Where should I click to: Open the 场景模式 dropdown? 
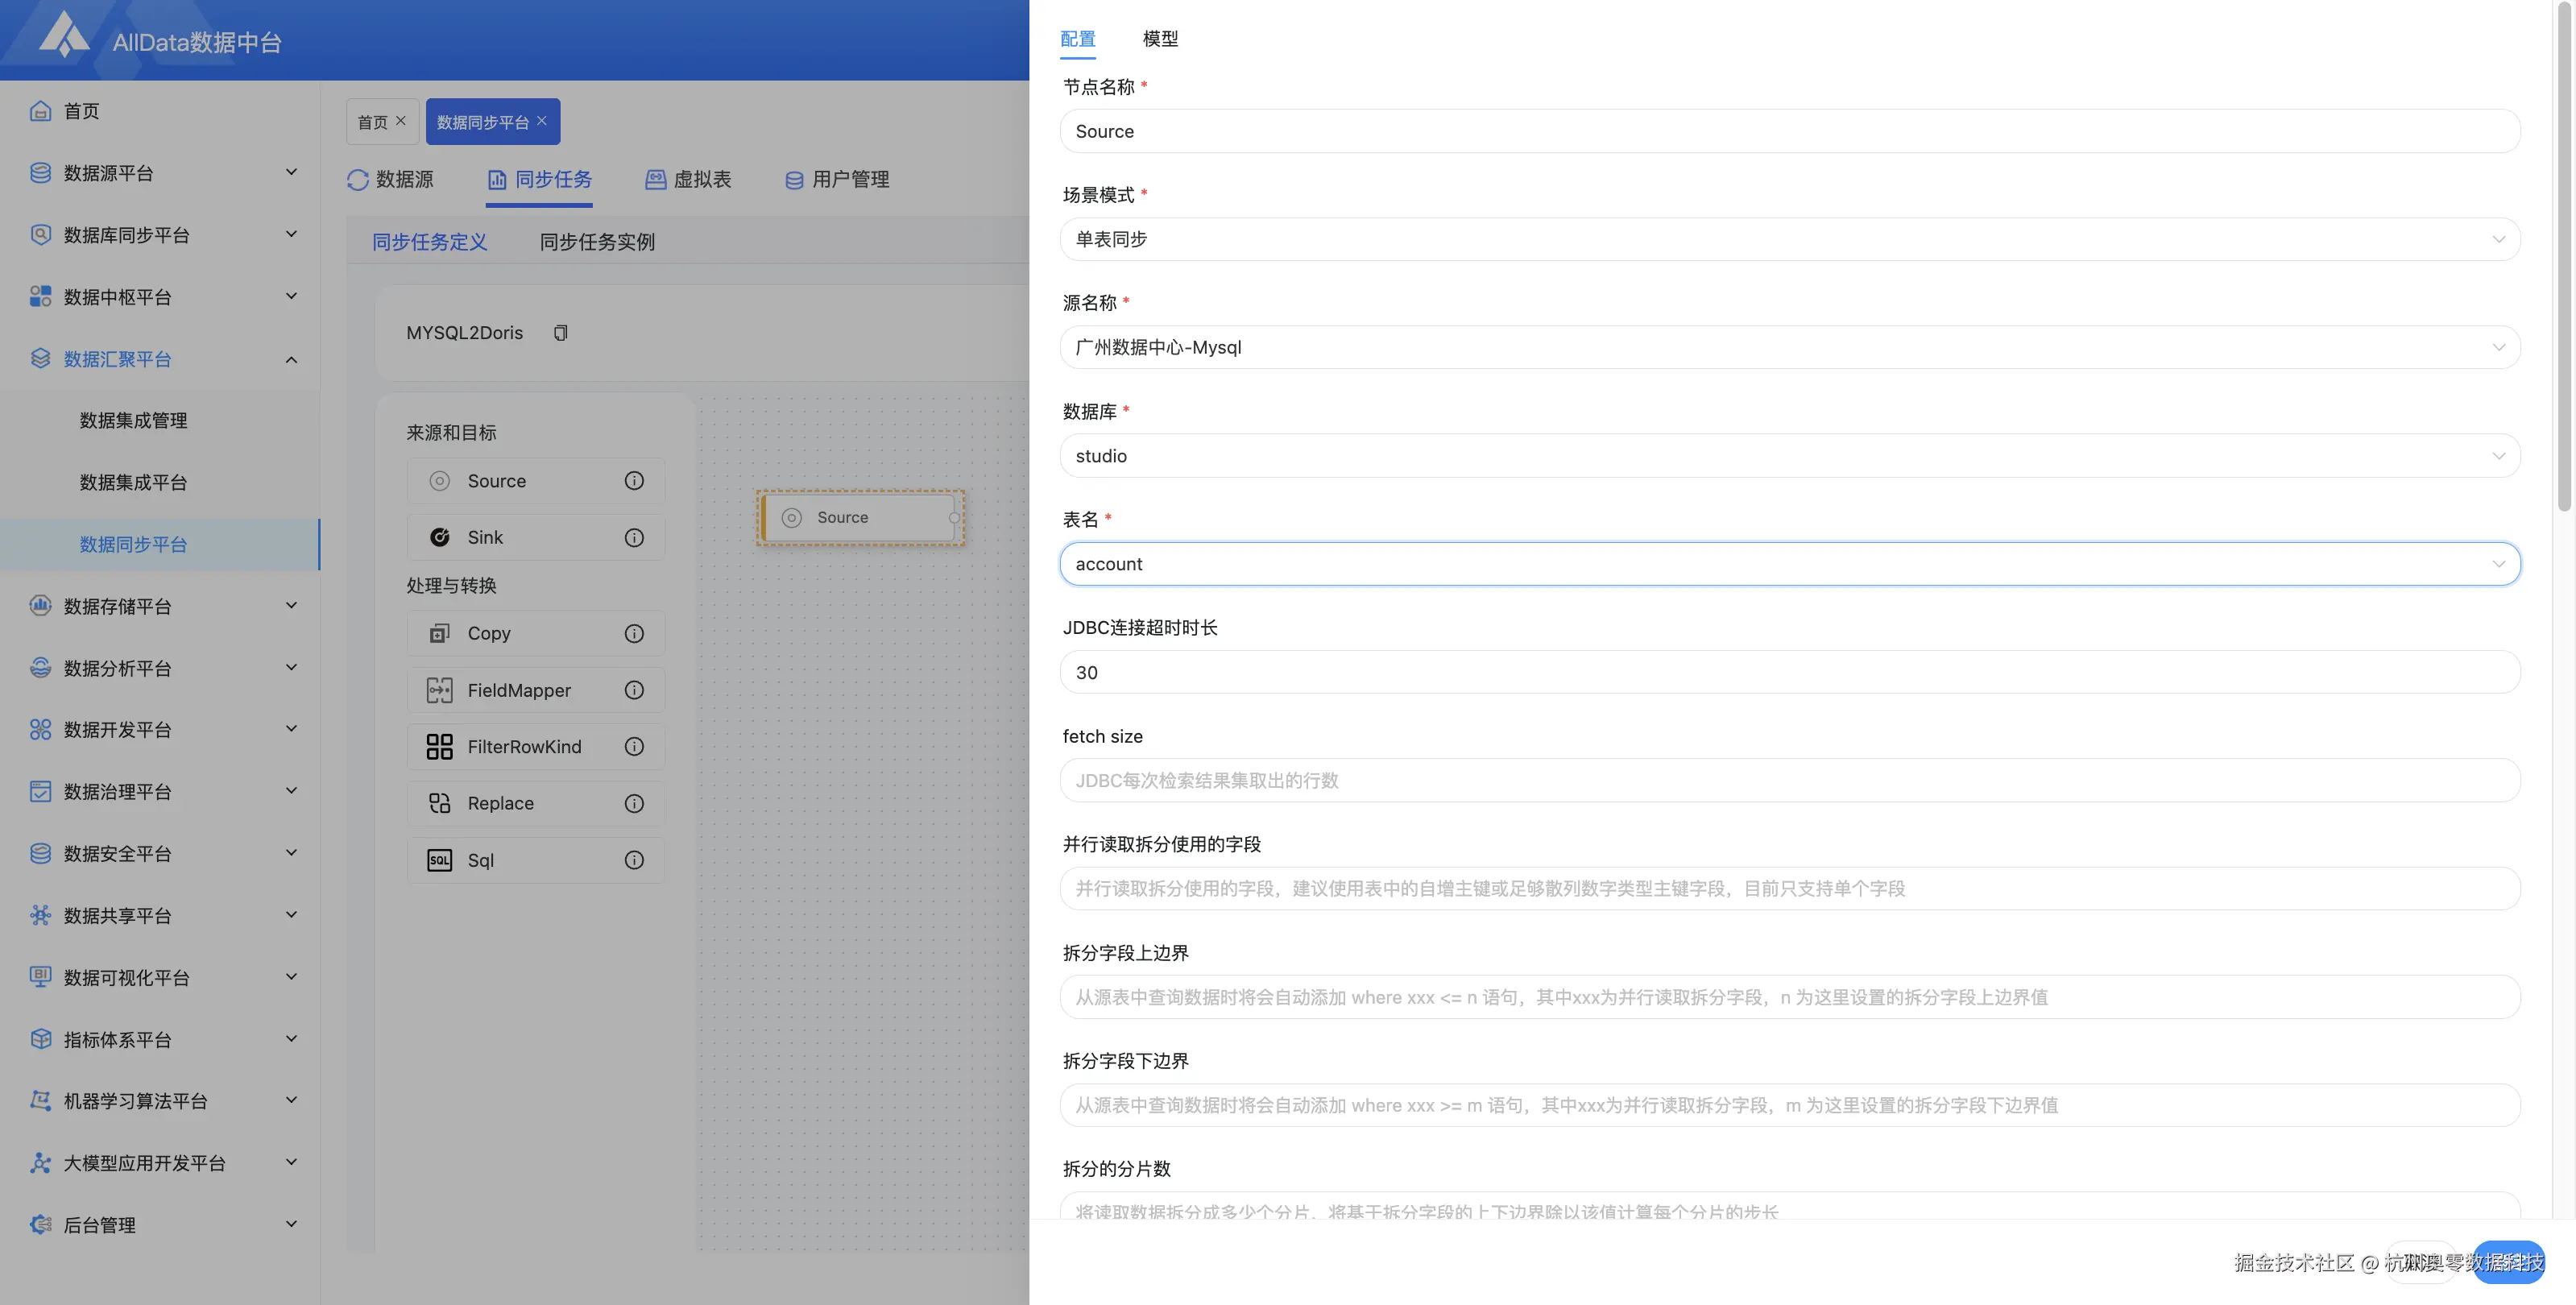1789,239
